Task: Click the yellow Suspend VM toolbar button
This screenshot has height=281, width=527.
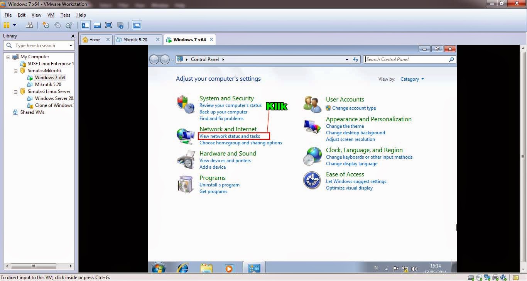Action: (7, 25)
